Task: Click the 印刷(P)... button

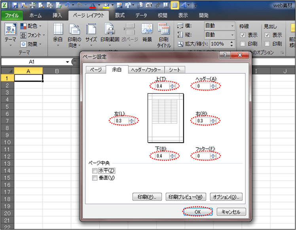Action: point(147,197)
